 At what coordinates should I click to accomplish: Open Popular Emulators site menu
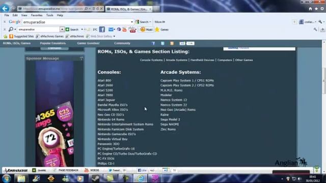point(53,43)
